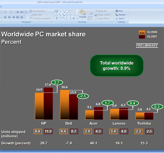Click the Find button
Screen dimensions: 164x153
(x=119, y=11)
